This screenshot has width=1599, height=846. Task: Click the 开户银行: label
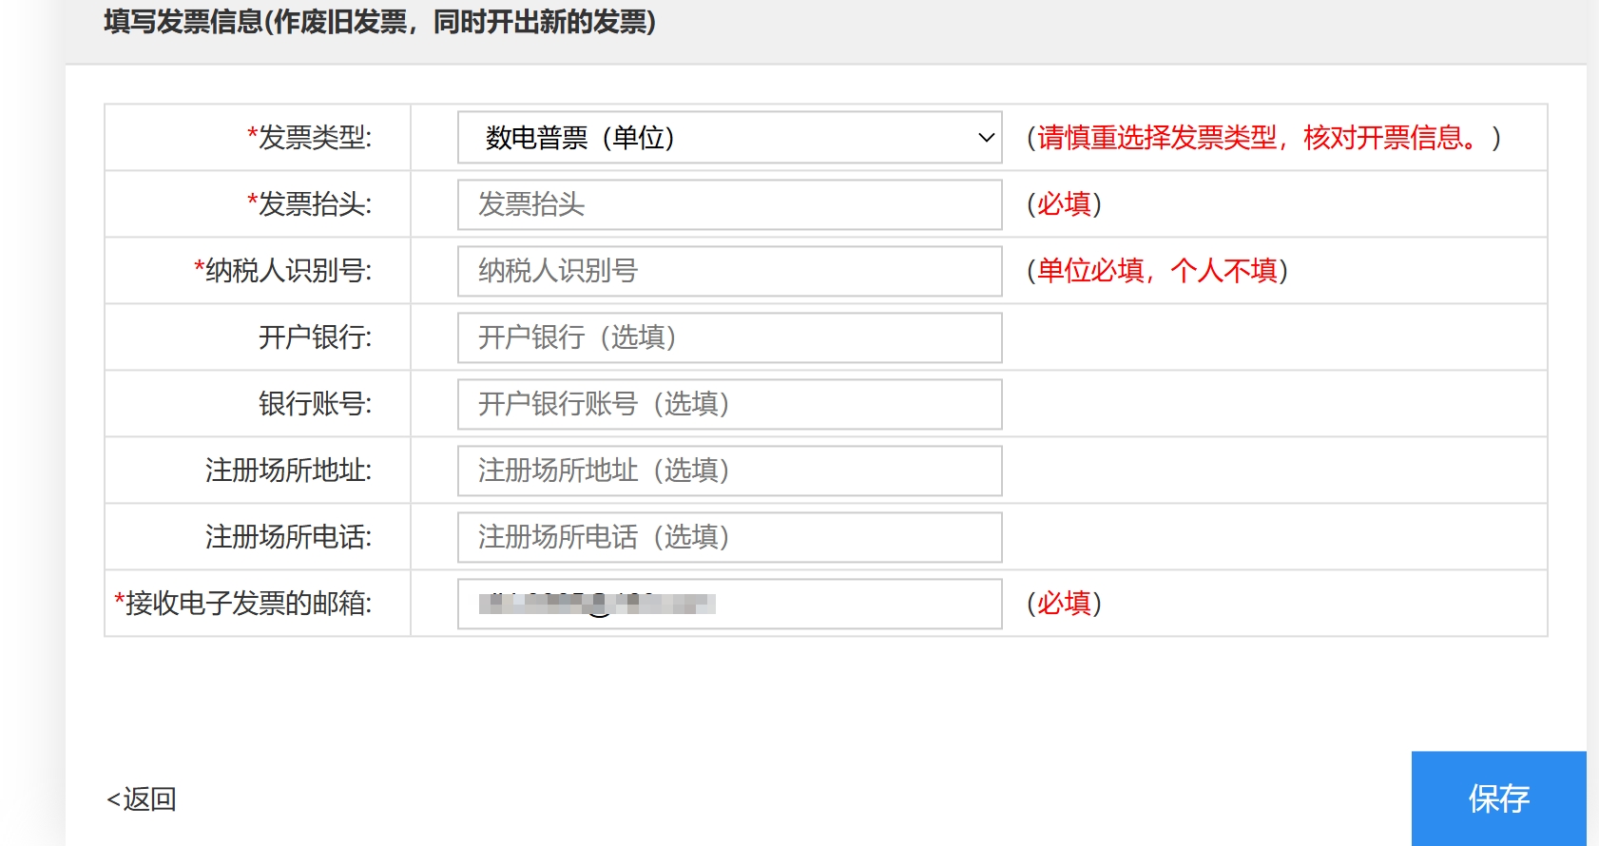click(x=316, y=337)
